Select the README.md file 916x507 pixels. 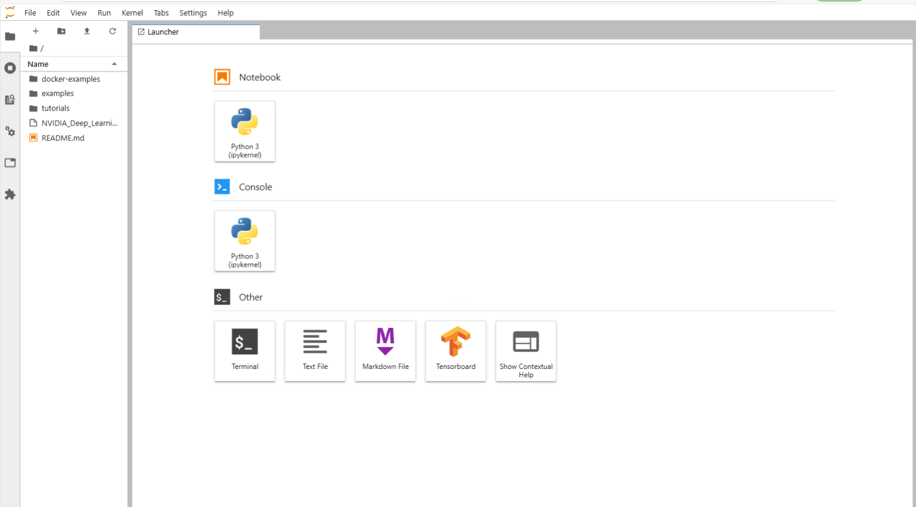tap(74, 138)
